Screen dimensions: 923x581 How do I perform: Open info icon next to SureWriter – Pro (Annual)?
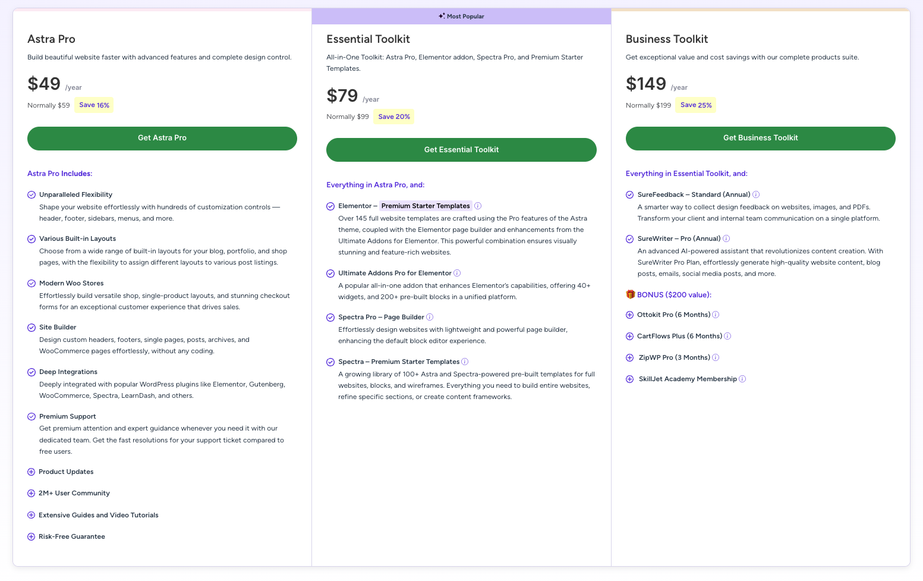(x=726, y=238)
